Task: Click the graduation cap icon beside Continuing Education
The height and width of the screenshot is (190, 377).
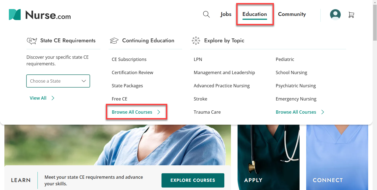Action: pyautogui.click(x=114, y=40)
